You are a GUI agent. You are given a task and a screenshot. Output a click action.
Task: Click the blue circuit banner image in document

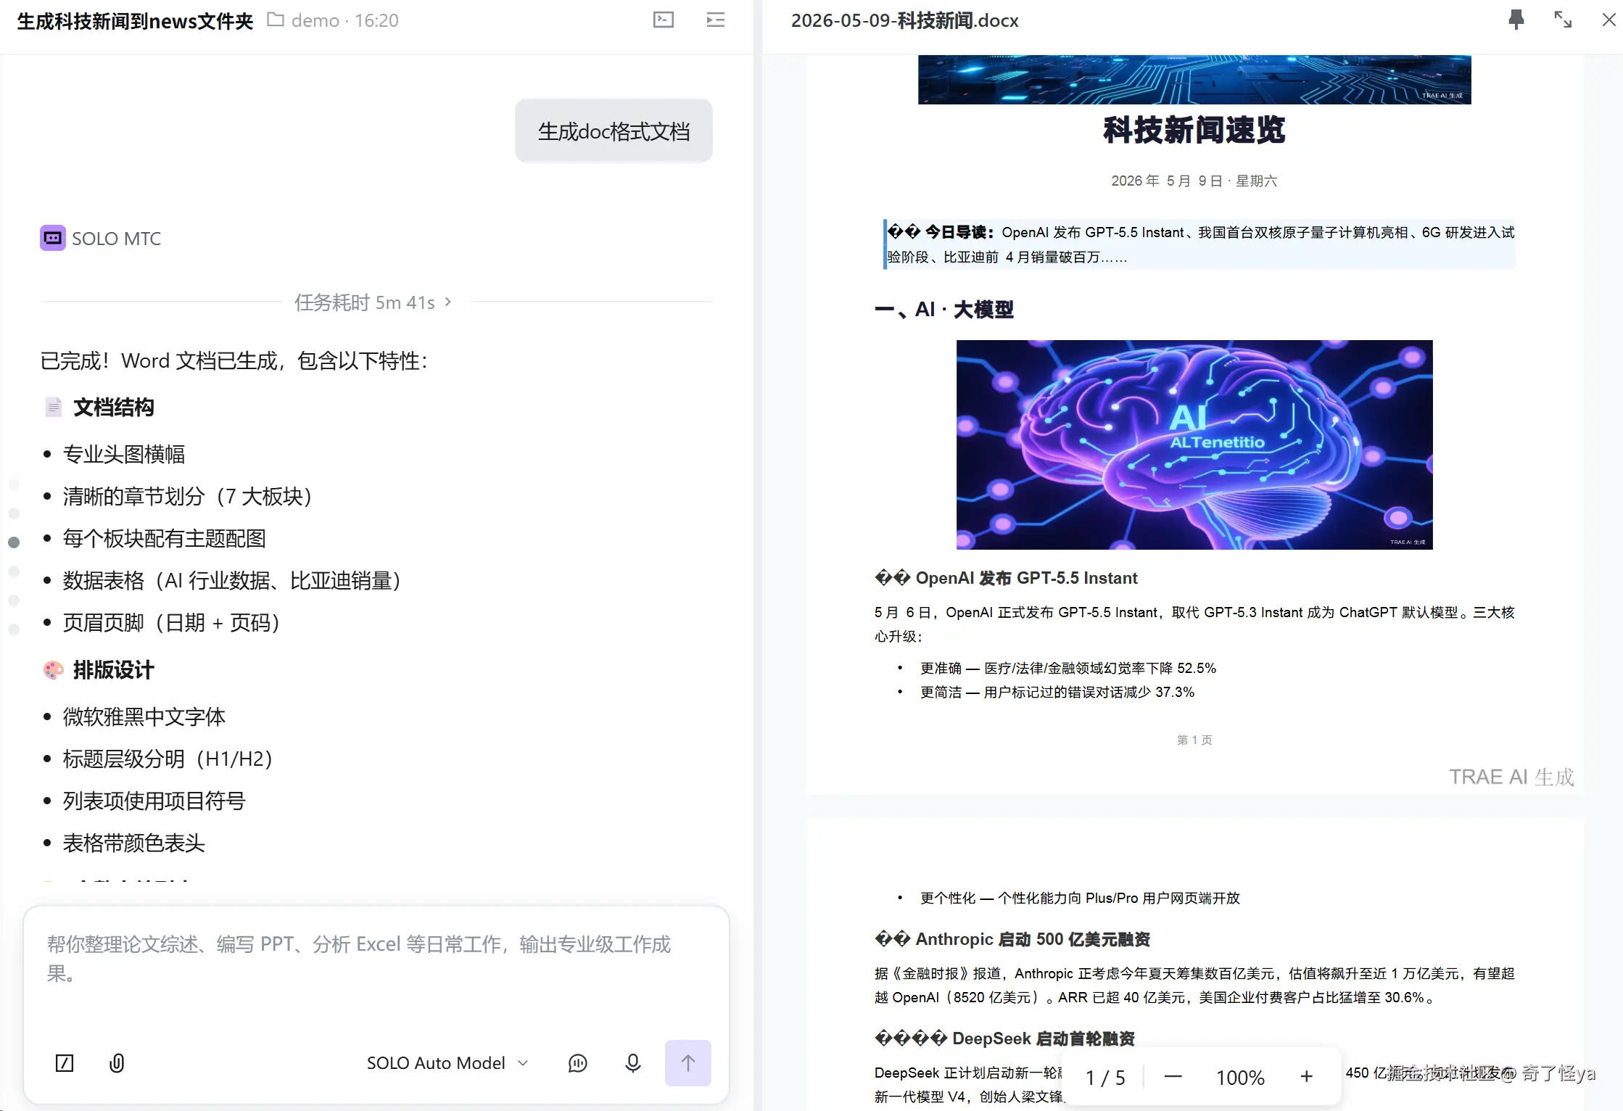coord(1194,80)
